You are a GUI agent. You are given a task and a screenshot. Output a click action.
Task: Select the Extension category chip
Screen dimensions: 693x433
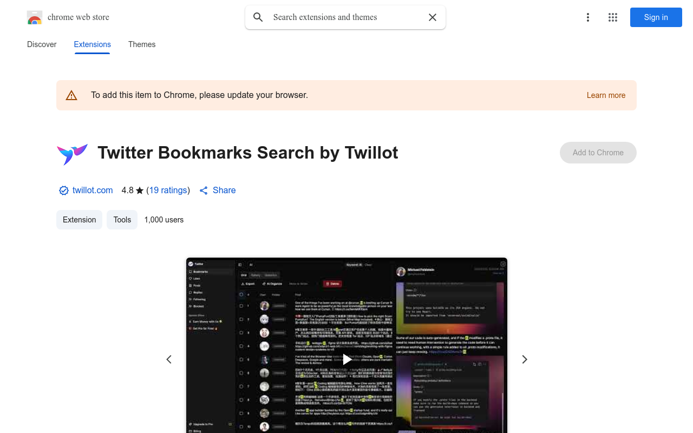pyautogui.click(x=79, y=220)
